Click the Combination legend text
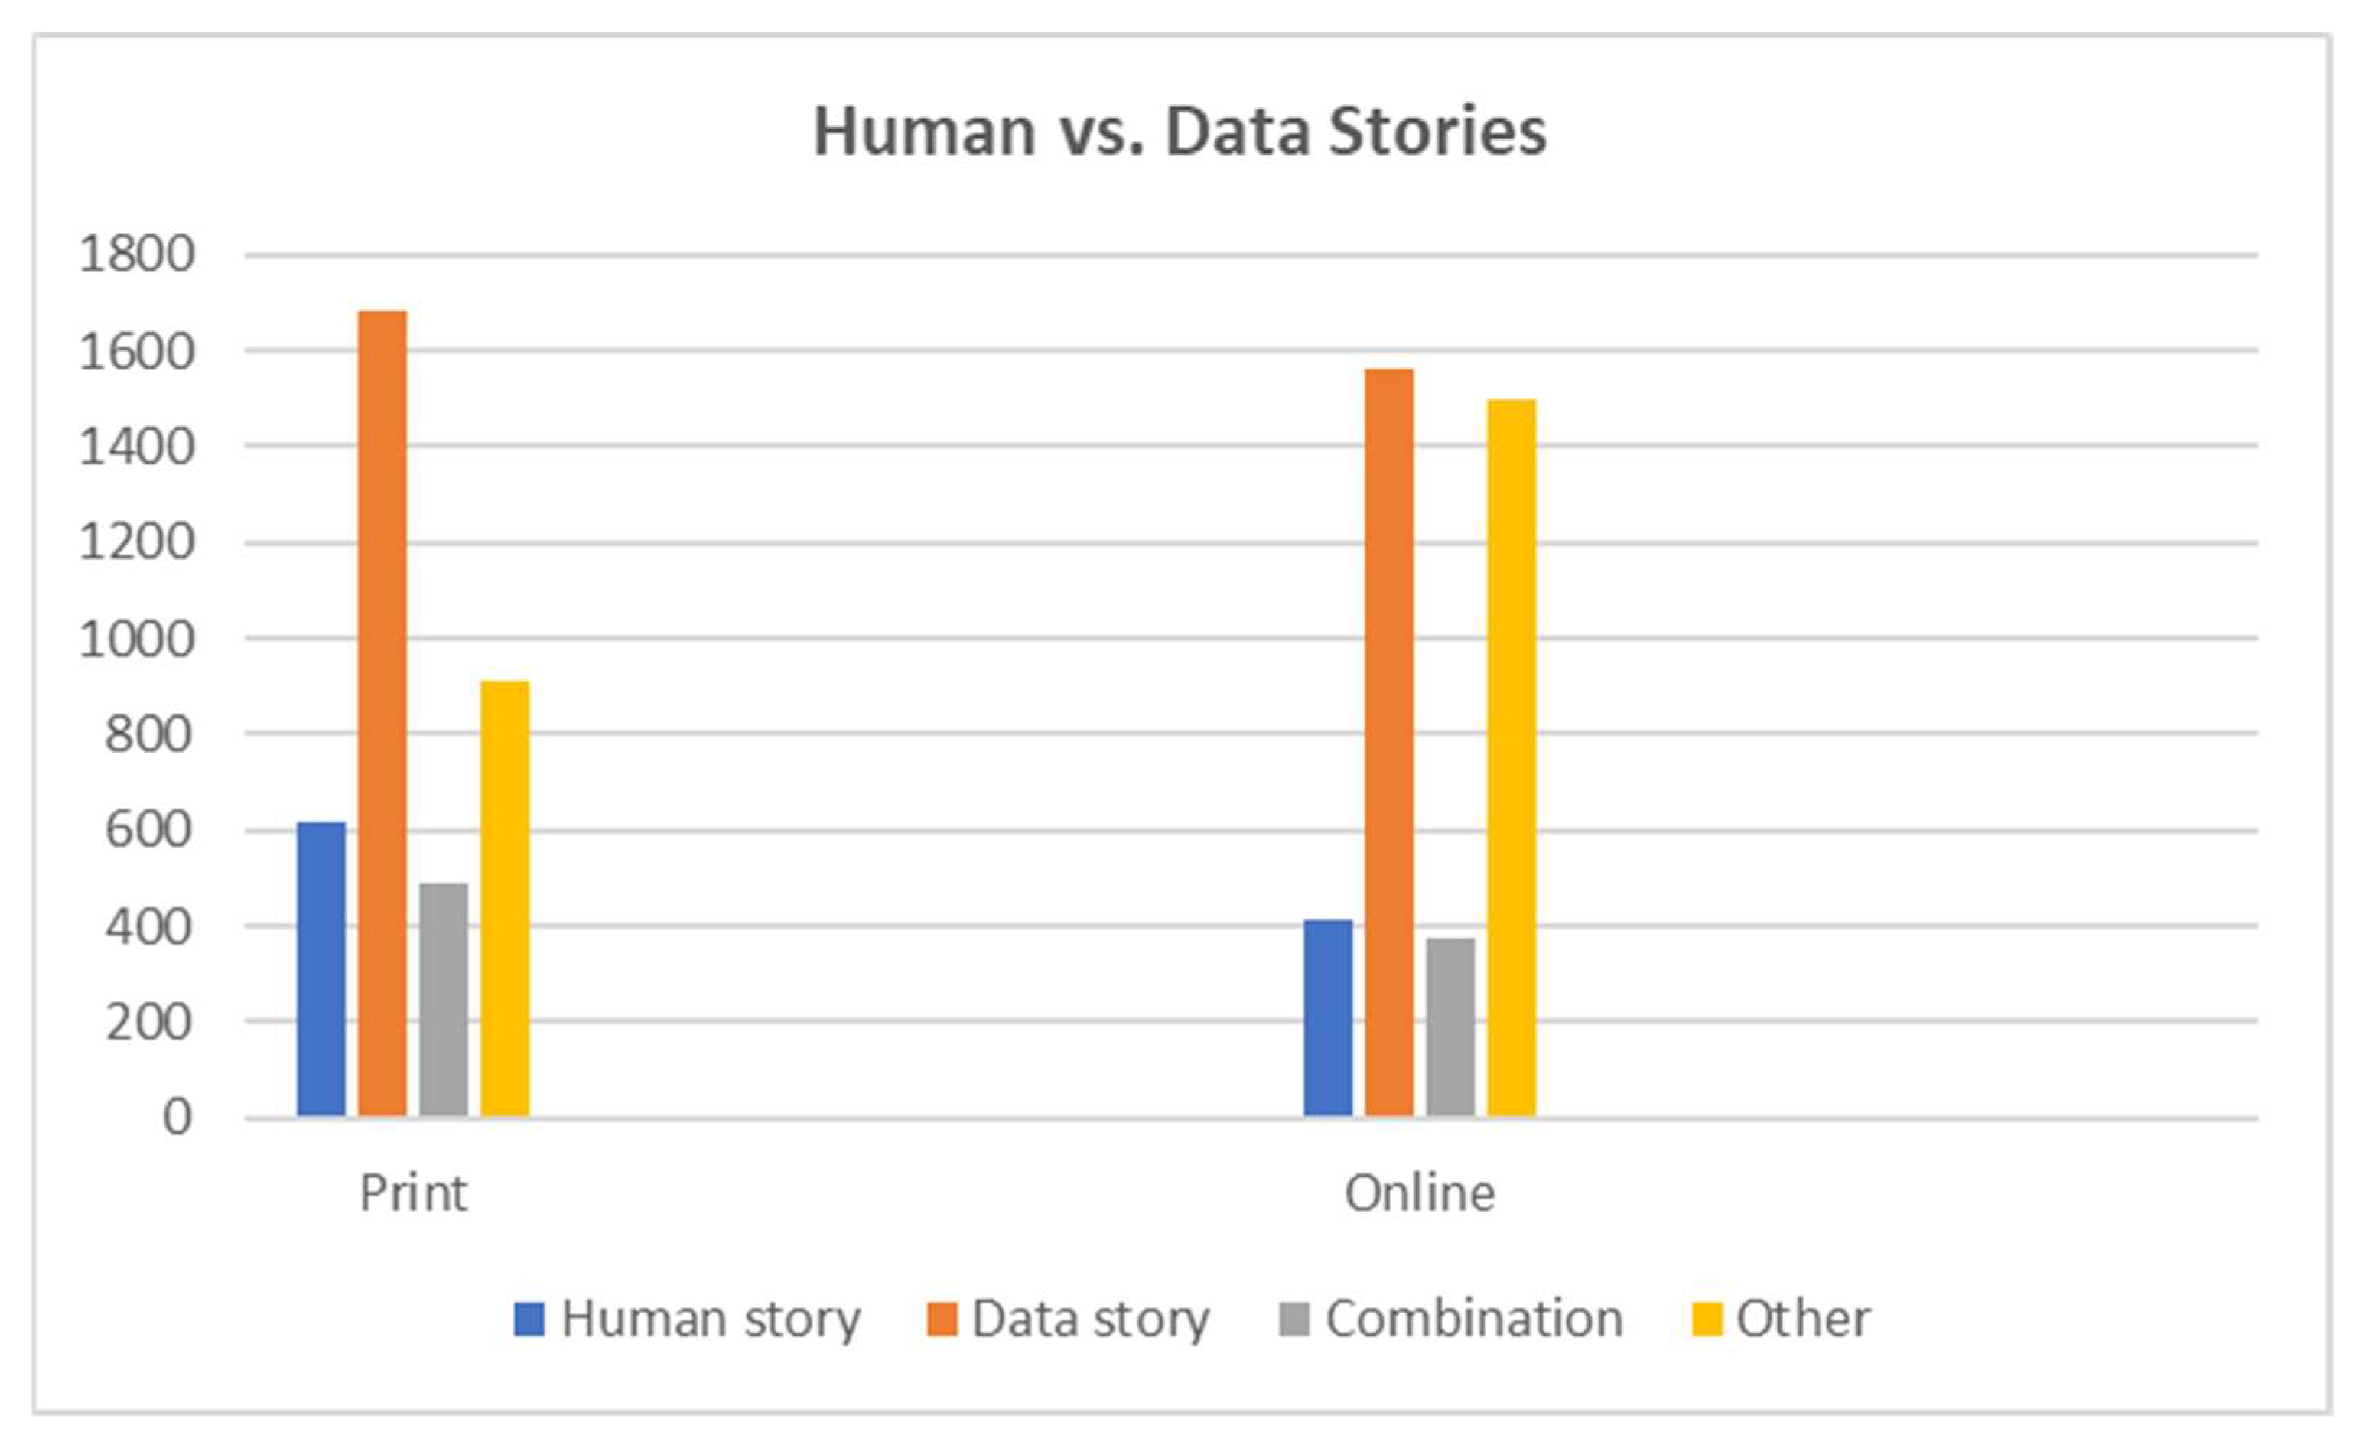The width and height of the screenshot is (2356, 1445). 1475,1320
